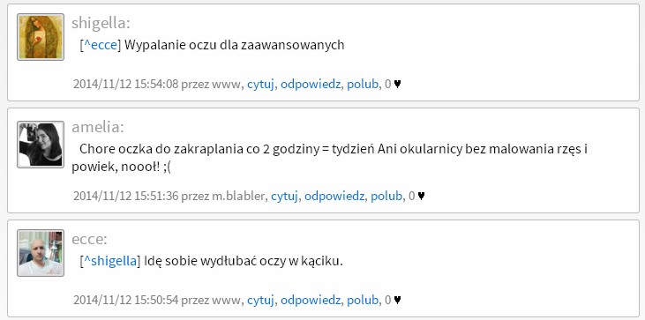Open amelia's black-and-white avatar
Viewport: 645px width, 320px height.
click(x=41, y=145)
